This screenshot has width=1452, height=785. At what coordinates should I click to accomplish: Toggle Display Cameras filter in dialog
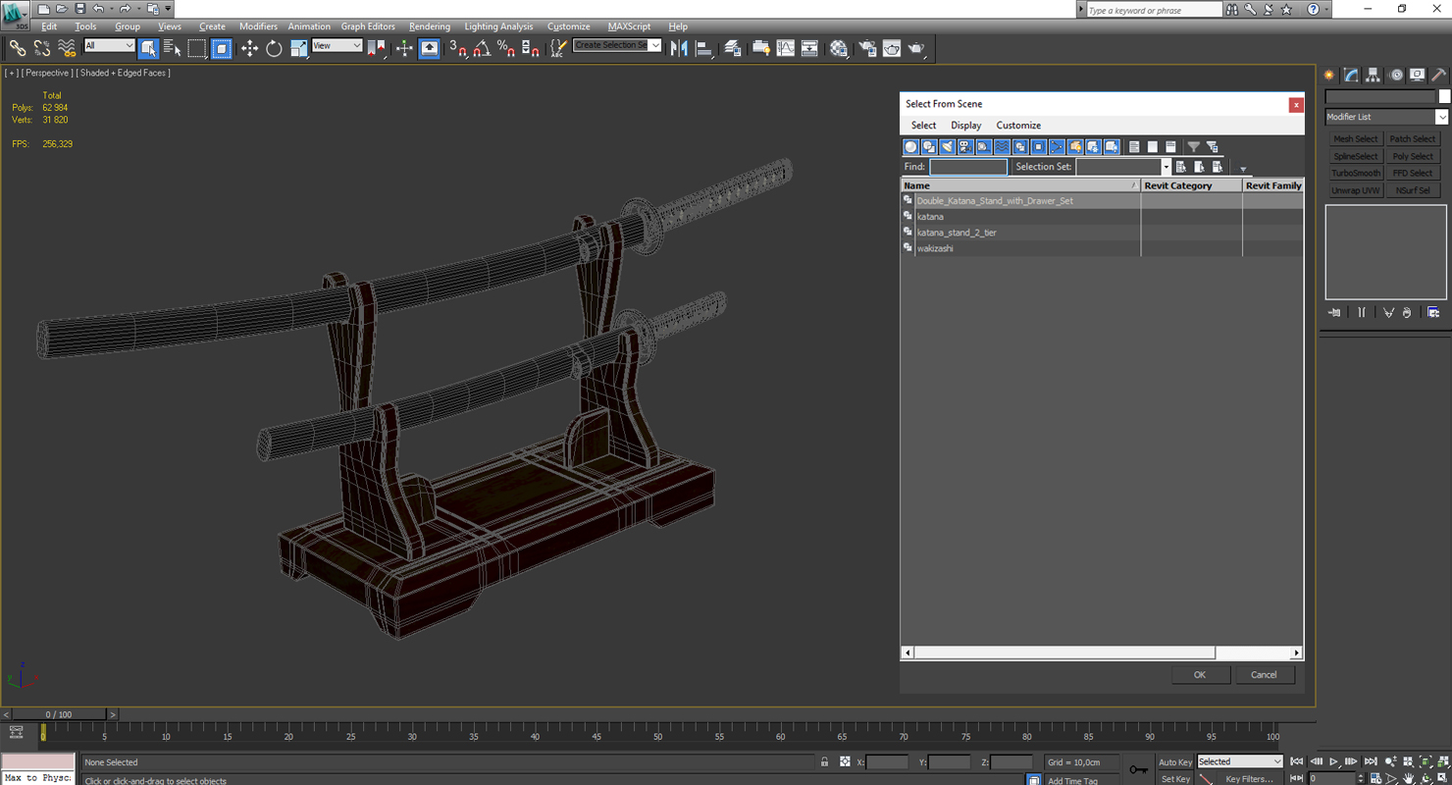(x=965, y=147)
